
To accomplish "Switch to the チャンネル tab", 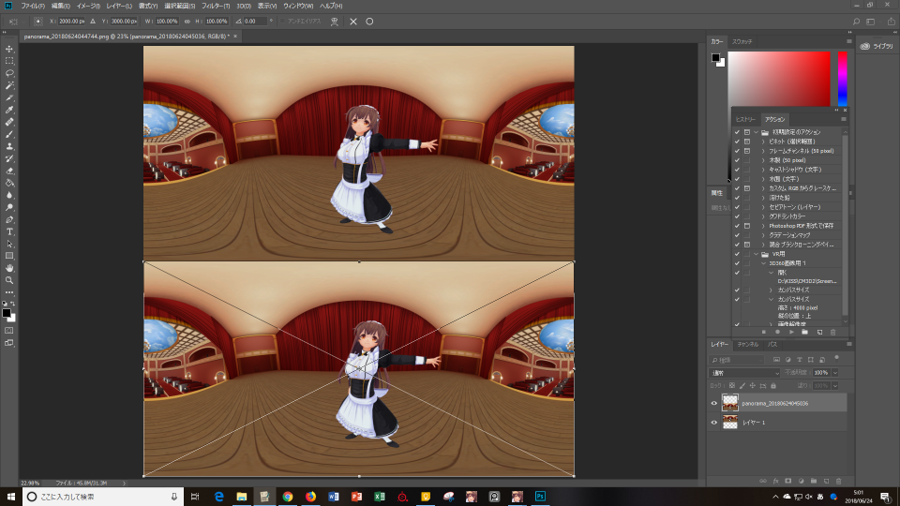I will coord(748,344).
